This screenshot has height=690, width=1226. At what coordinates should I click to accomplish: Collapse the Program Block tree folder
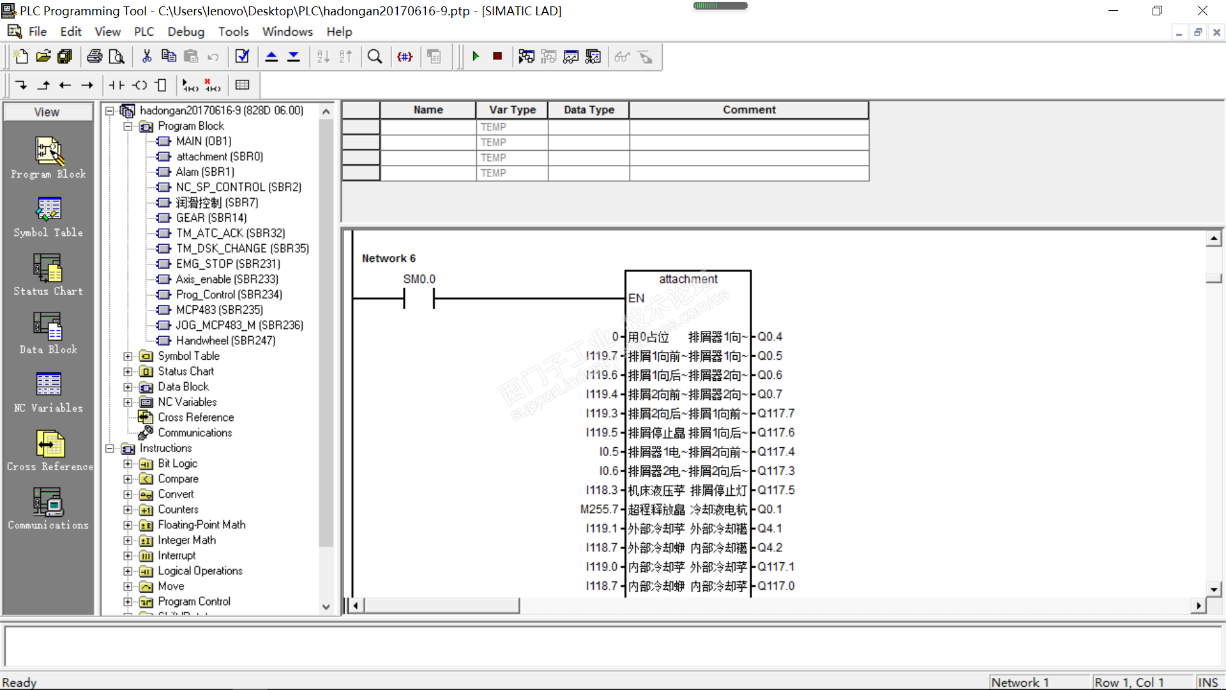point(128,126)
